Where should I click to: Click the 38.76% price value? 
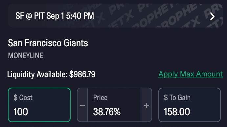click(x=107, y=112)
